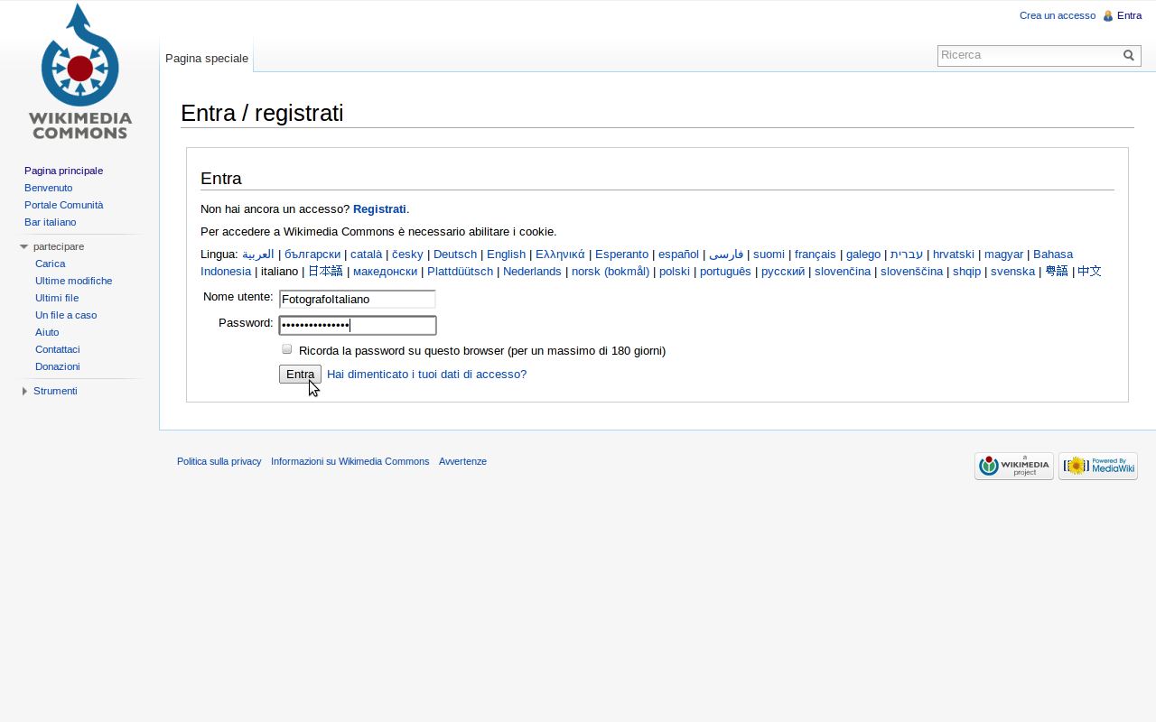Select Deutsch language link
The width and height of the screenshot is (1156, 722).
454,254
